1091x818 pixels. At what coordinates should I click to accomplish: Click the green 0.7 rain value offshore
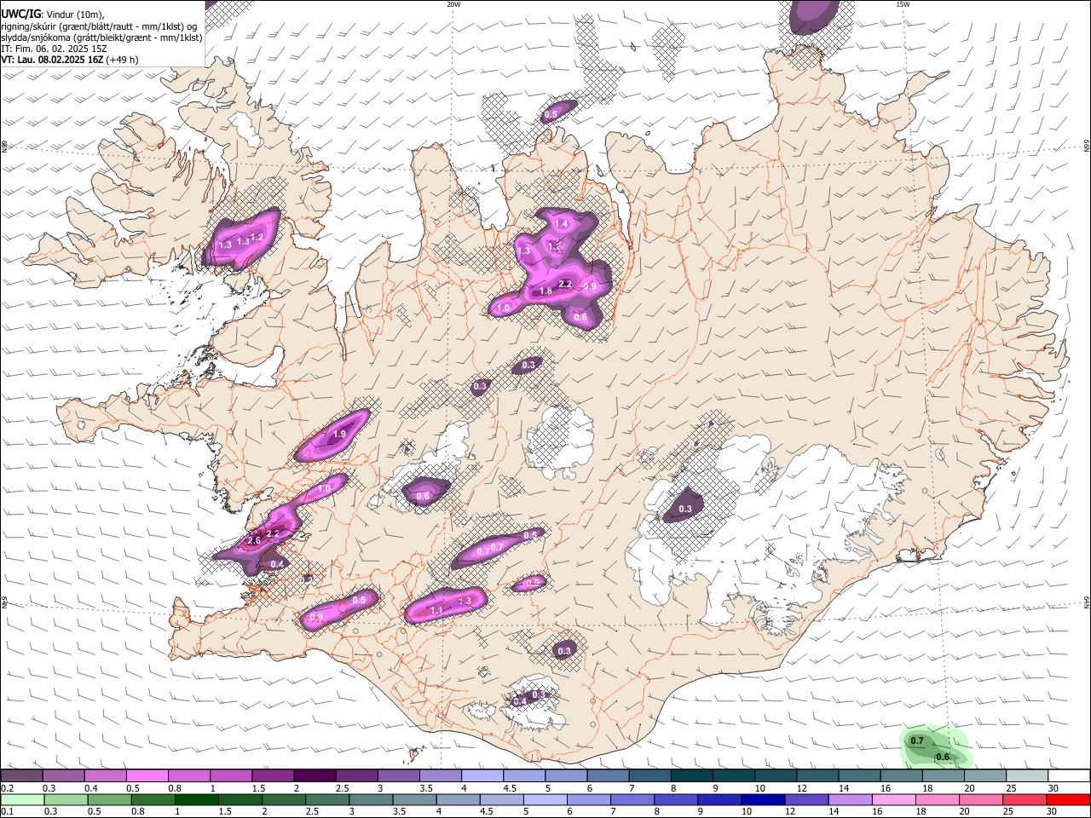[x=917, y=740]
